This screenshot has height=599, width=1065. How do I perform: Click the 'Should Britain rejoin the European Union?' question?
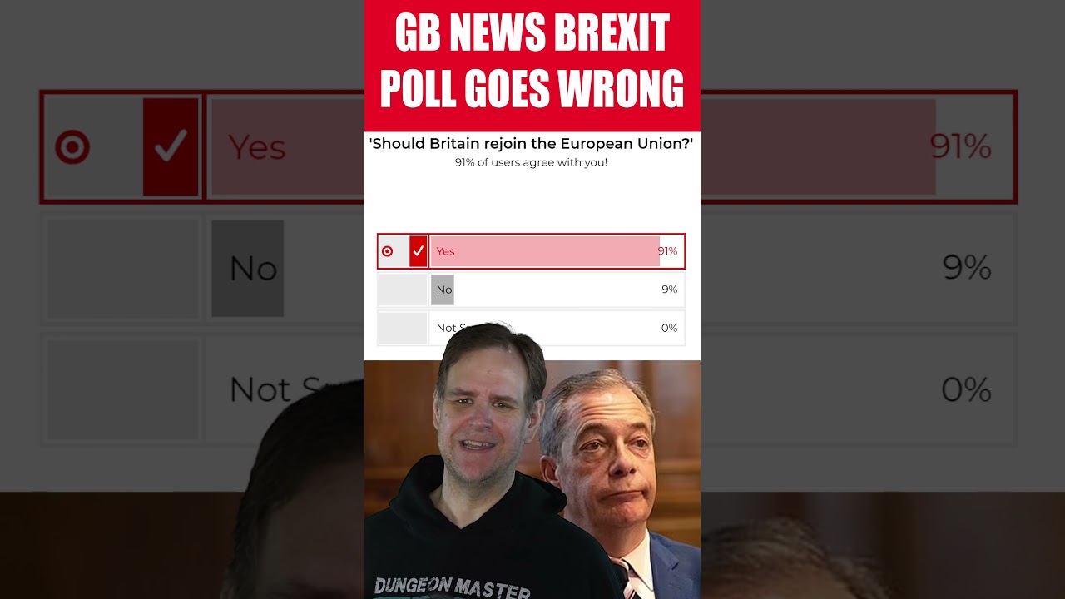(532, 143)
